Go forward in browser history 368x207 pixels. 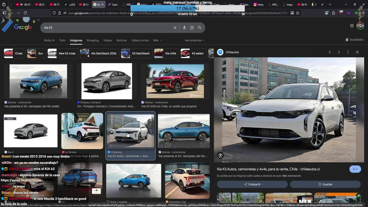tap(18, 13)
